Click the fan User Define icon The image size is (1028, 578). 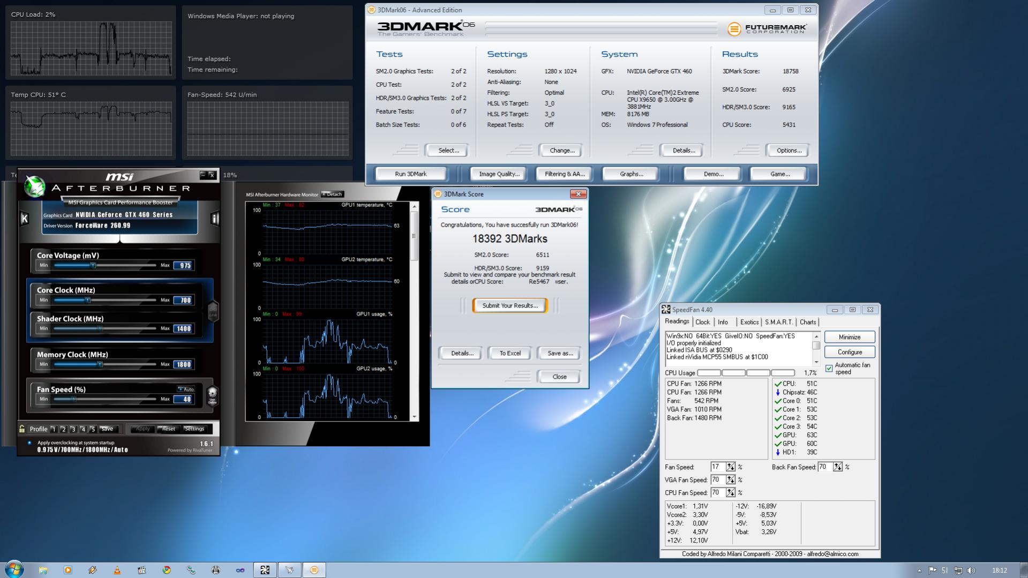pos(212,396)
